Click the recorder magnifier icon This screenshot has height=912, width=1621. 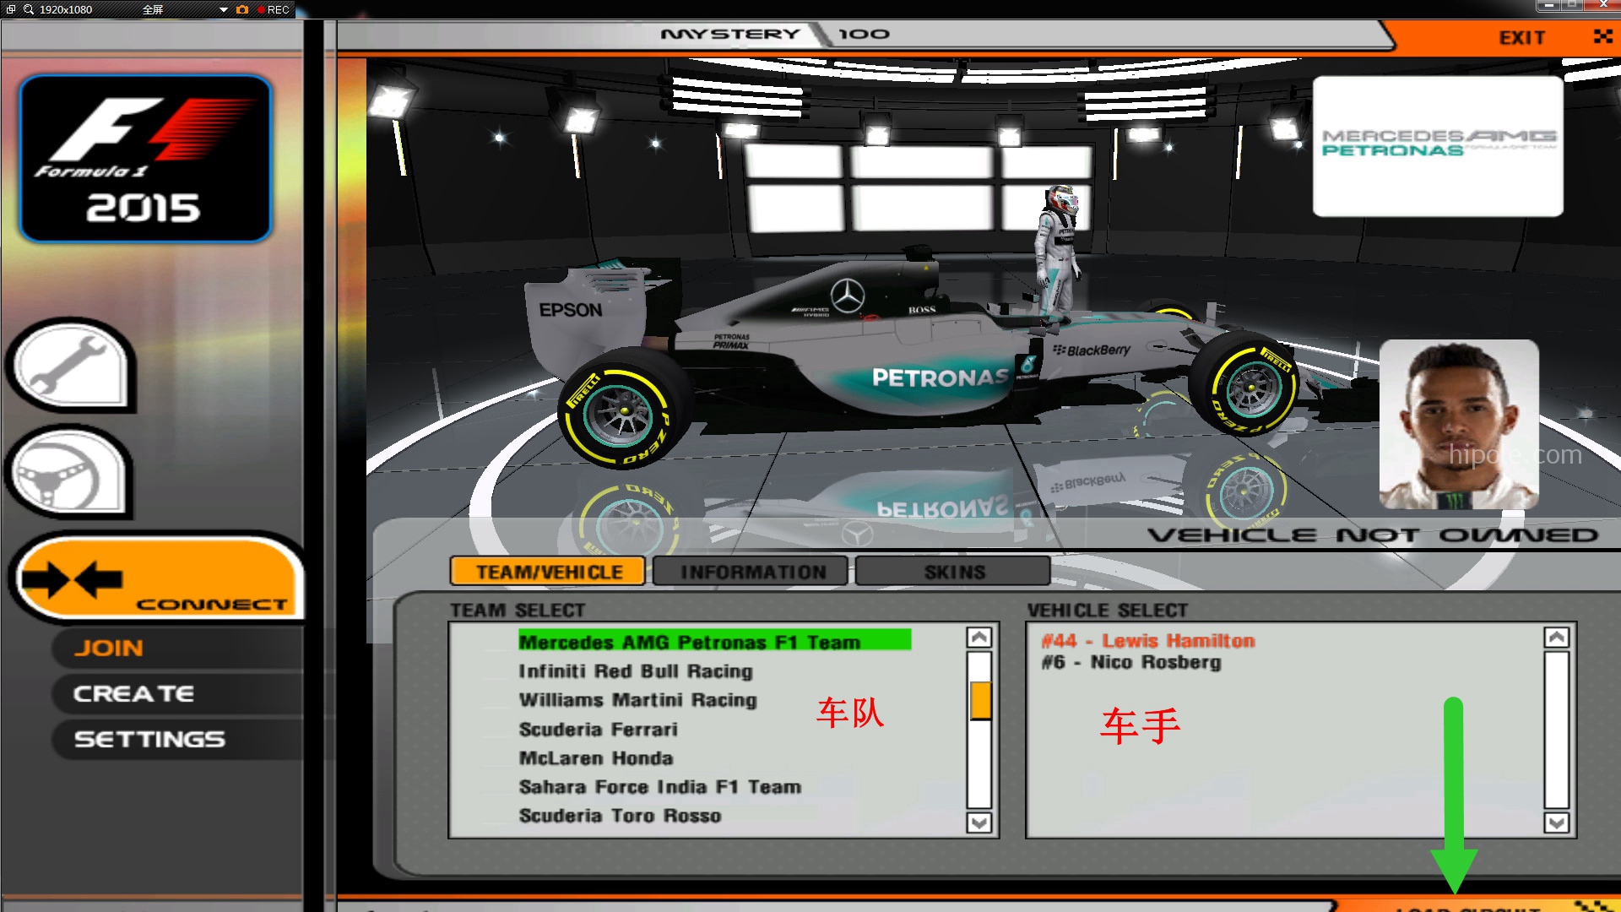29,9
